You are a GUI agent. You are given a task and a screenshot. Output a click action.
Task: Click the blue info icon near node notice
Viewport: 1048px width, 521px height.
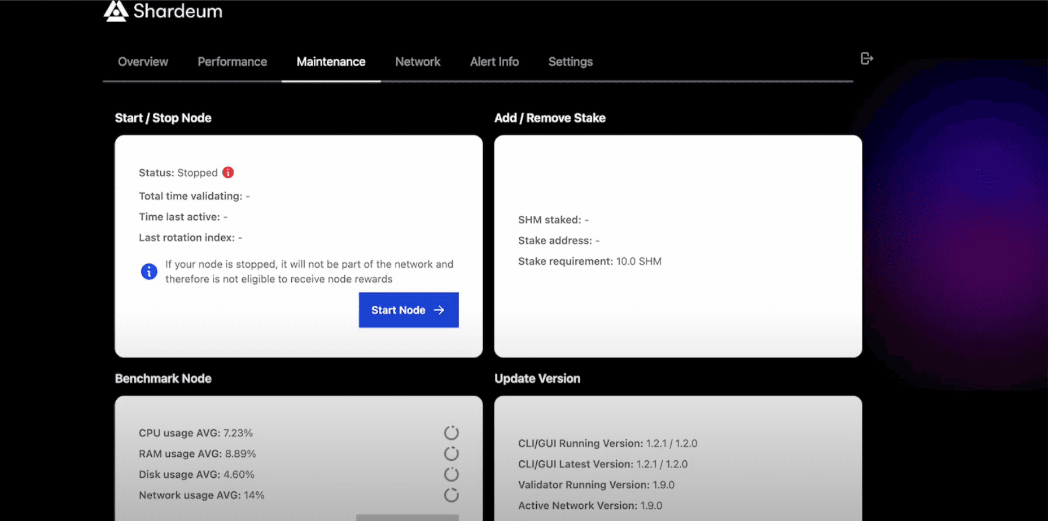(x=149, y=271)
